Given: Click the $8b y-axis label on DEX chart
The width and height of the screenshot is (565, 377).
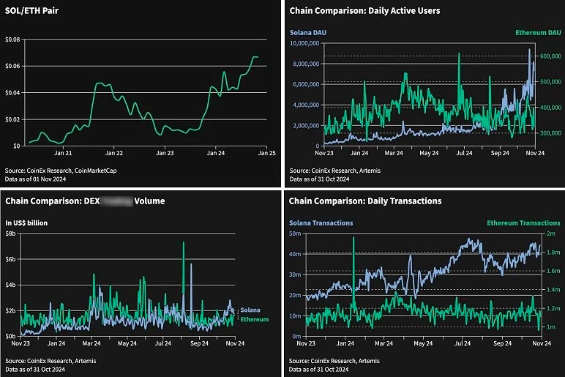Looking at the screenshot, I should tap(11, 233).
